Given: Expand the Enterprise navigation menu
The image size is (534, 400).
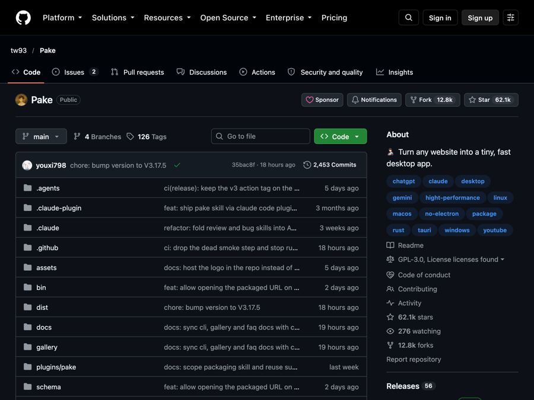Looking at the screenshot, I should tap(288, 18).
